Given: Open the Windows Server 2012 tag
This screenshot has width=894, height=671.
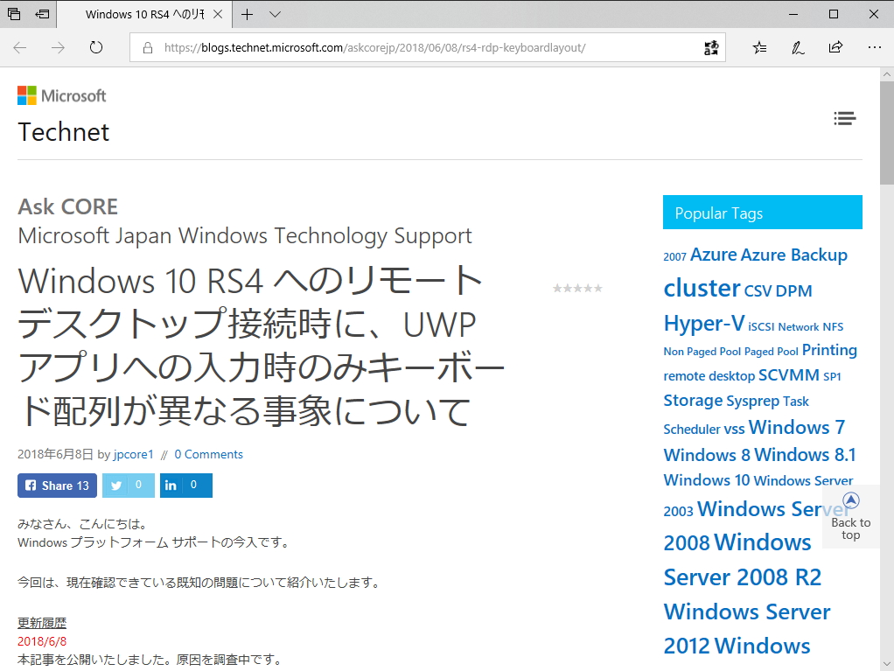Looking at the screenshot, I should (747, 629).
